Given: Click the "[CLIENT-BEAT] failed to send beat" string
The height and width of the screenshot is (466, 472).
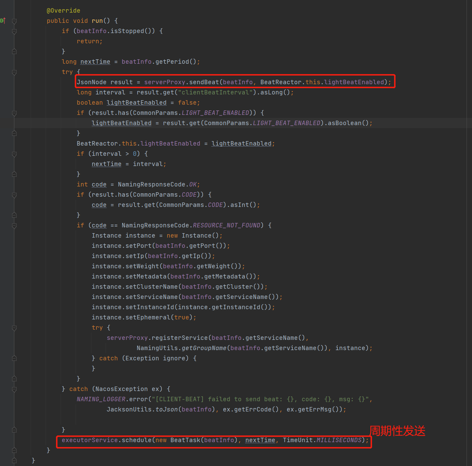Looking at the screenshot, I should point(260,399).
